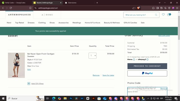Open the Clothing menu
Image resolution: width=180 pixels, height=101 pixels.
pos(42,23)
